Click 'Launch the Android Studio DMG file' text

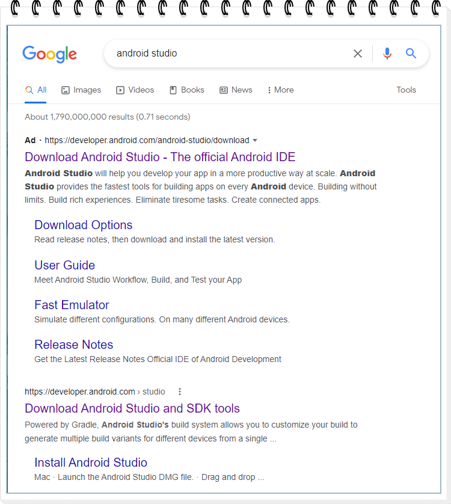pos(126,478)
